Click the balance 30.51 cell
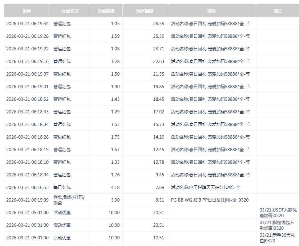 158,213
